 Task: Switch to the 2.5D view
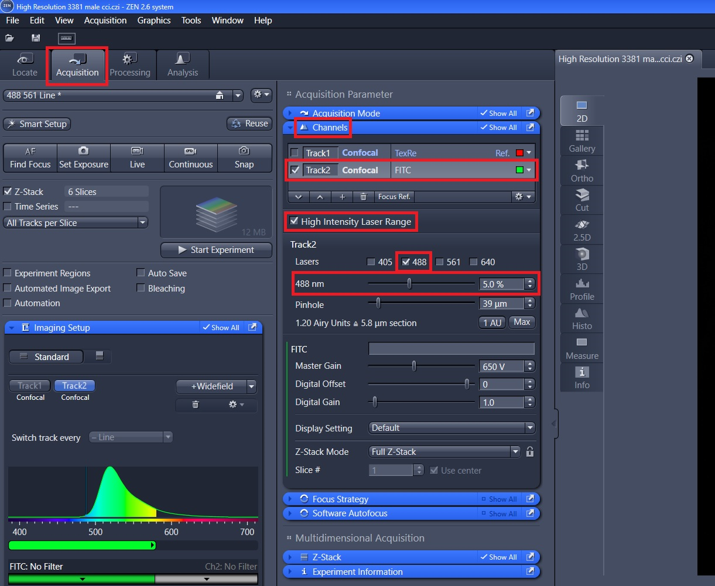(581, 230)
